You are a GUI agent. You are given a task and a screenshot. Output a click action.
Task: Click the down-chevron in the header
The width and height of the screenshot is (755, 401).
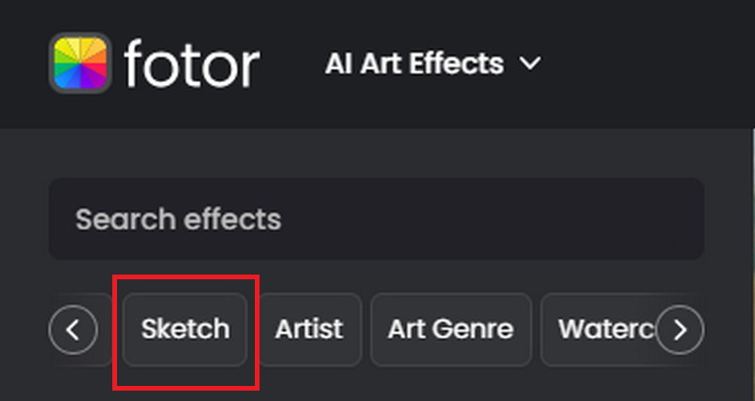[530, 63]
